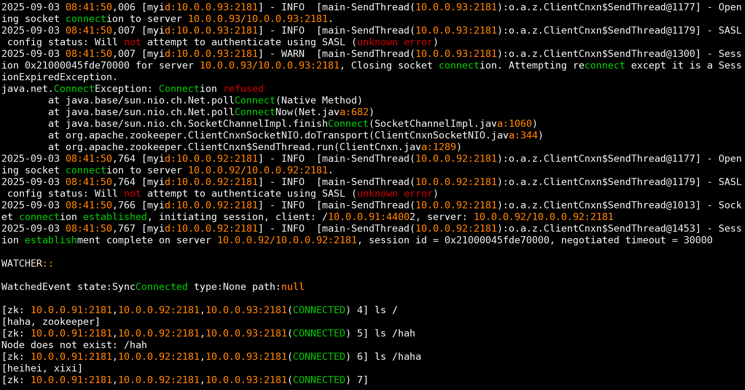This screenshot has width=745, height=390.
Task: Click the timestamp '08:41:50,006'
Action: [x=100, y=7]
